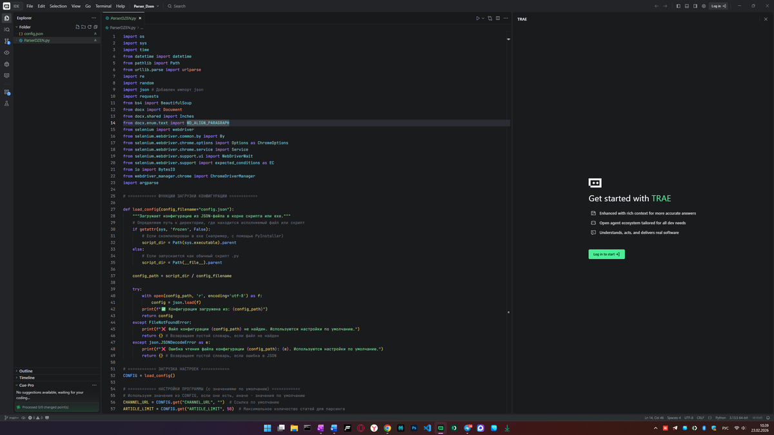Open the View menu

(76, 6)
